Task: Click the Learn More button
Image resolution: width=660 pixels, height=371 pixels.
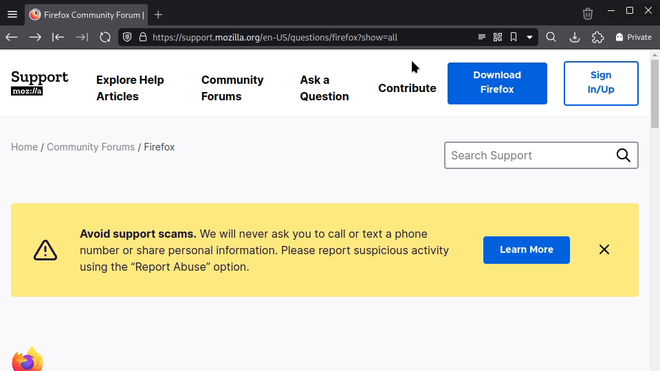Action: pos(527,250)
